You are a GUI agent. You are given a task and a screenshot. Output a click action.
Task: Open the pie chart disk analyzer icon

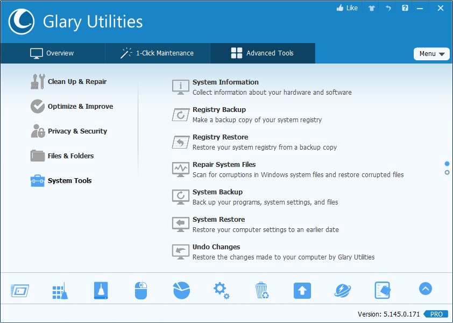[x=181, y=290]
